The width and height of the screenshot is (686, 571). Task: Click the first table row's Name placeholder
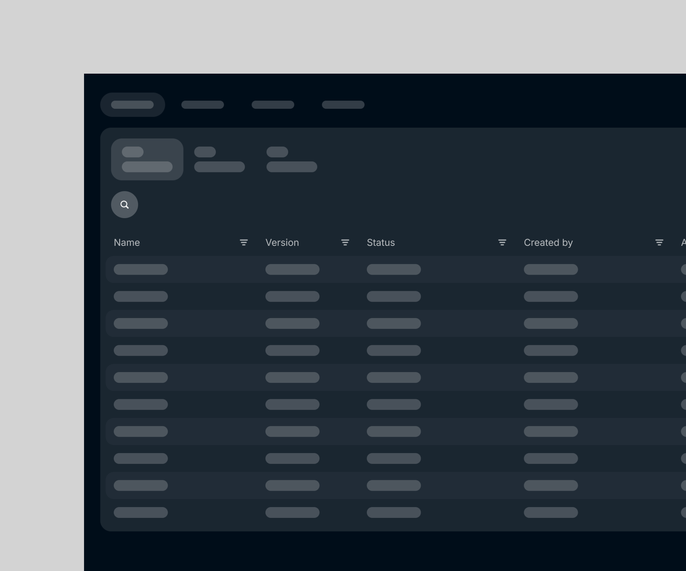[x=141, y=270]
